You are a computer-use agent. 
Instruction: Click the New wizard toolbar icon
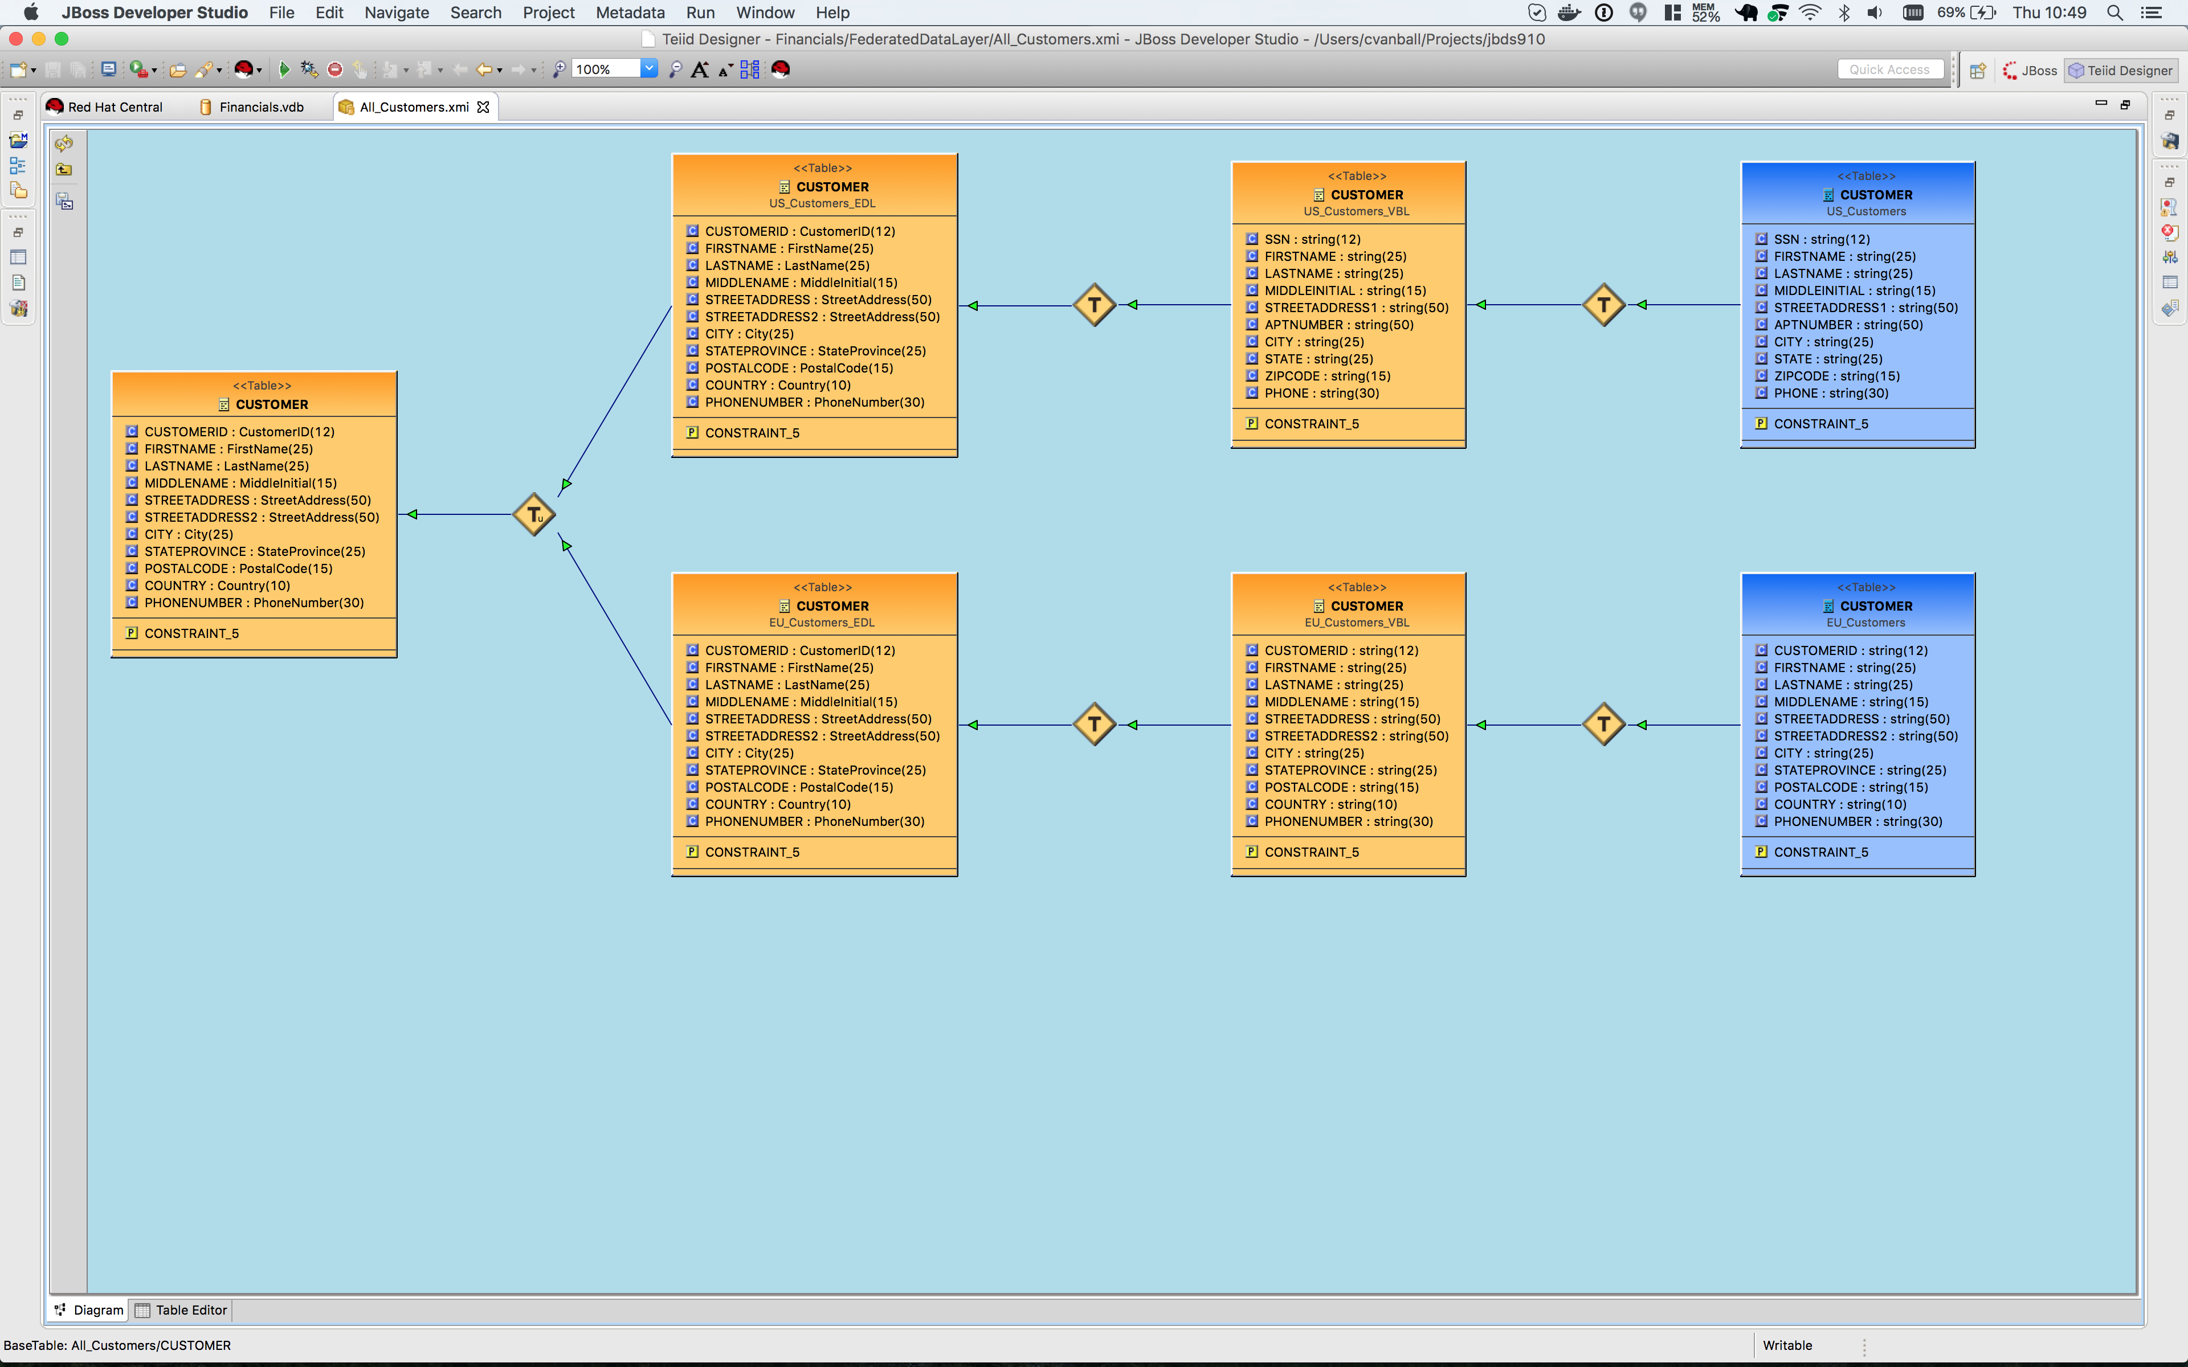pyautogui.click(x=18, y=69)
